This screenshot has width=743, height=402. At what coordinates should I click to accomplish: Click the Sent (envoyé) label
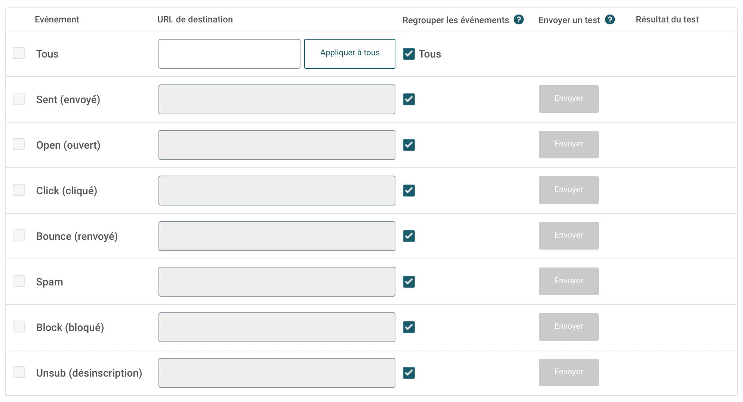click(68, 99)
